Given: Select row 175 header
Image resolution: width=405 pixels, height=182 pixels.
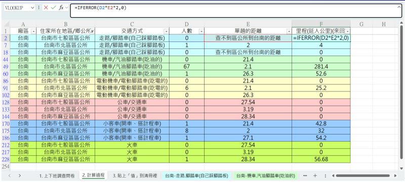Looking at the screenshot, I should (x=6, y=130).
